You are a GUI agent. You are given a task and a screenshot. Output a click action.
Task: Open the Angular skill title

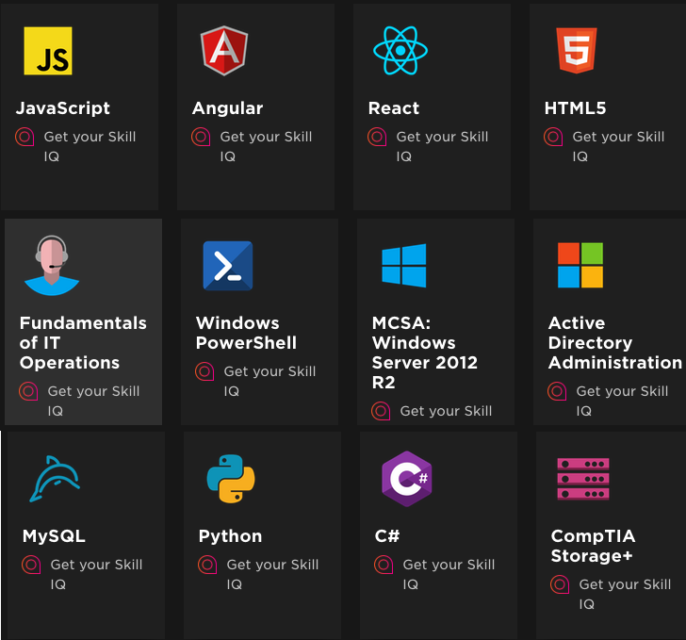click(227, 108)
